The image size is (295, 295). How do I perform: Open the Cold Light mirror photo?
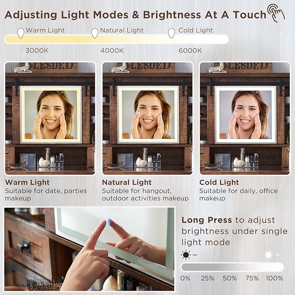[x=245, y=118]
